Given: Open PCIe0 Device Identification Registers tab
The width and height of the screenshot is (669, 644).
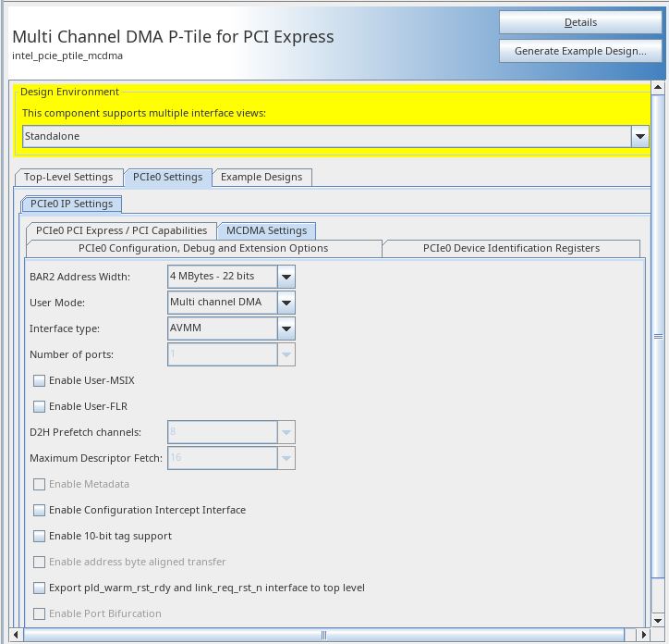Looking at the screenshot, I should 511,248.
